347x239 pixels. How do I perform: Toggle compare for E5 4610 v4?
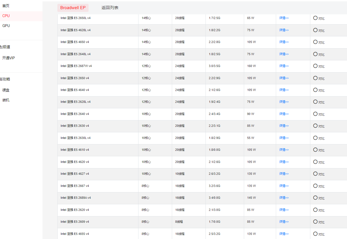coord(315,150)
